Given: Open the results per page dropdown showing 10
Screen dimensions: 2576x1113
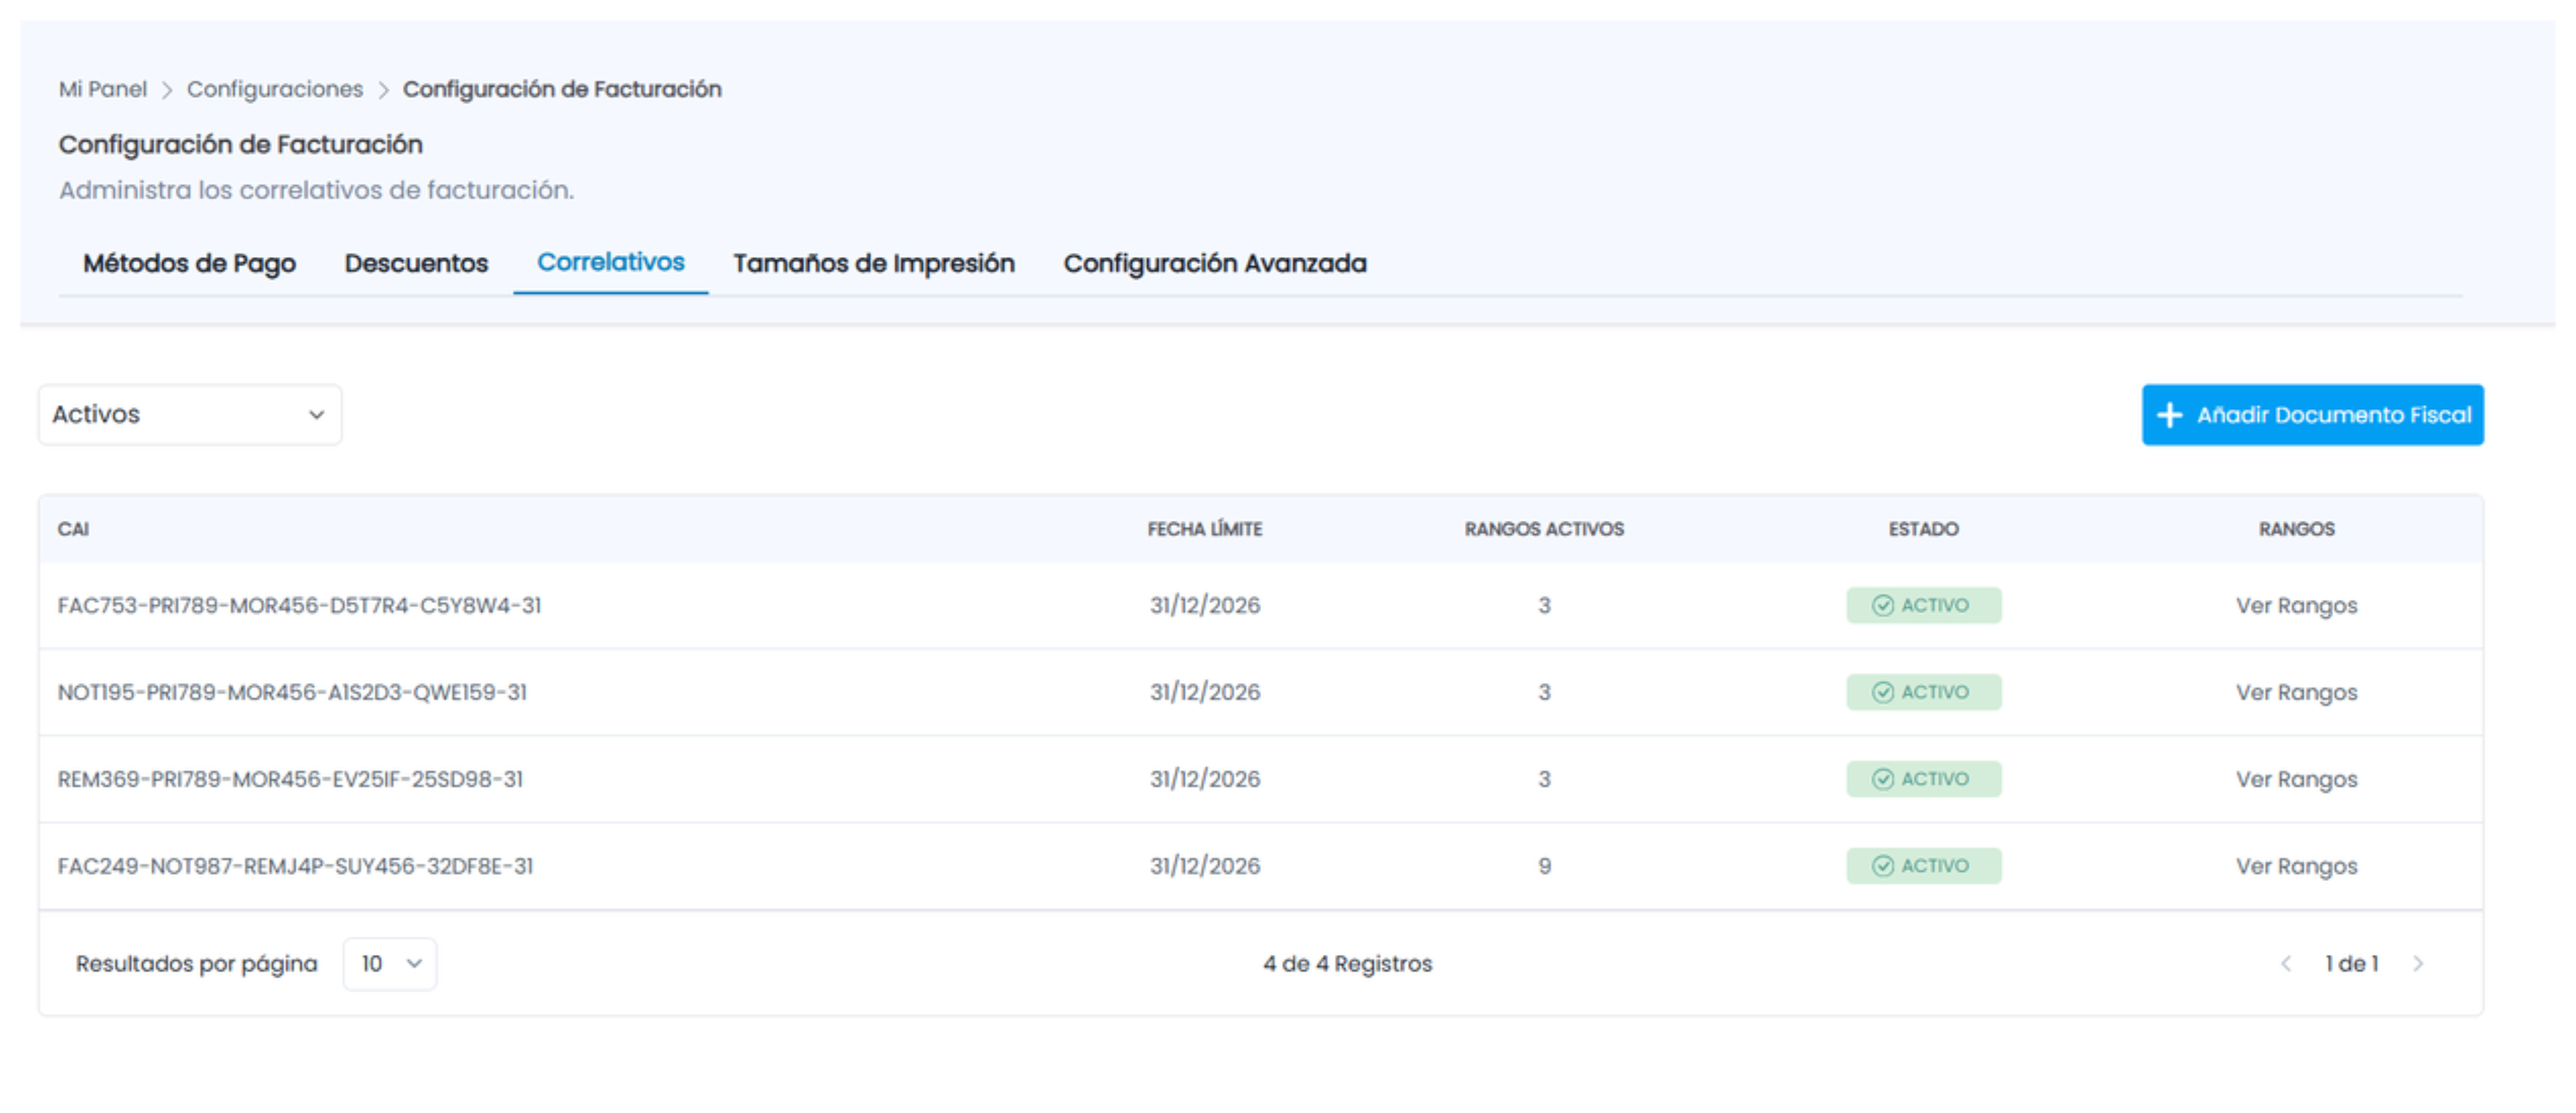Looking at the screenshot, I should point(390,964).
